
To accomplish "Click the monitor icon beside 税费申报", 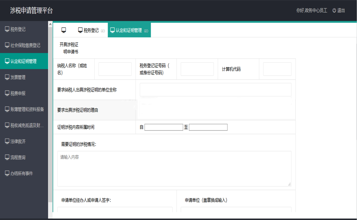I will click(7, 93).
